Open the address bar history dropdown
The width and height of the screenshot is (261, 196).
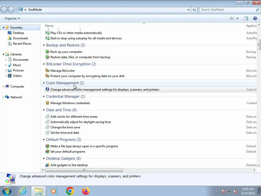click(x=188, y=10)
